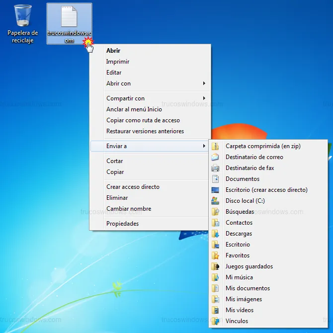The height and width of the screenshot is (333, 333).
Task: Choose Cambiar nombre to rename the file
Action: point(128,209)
